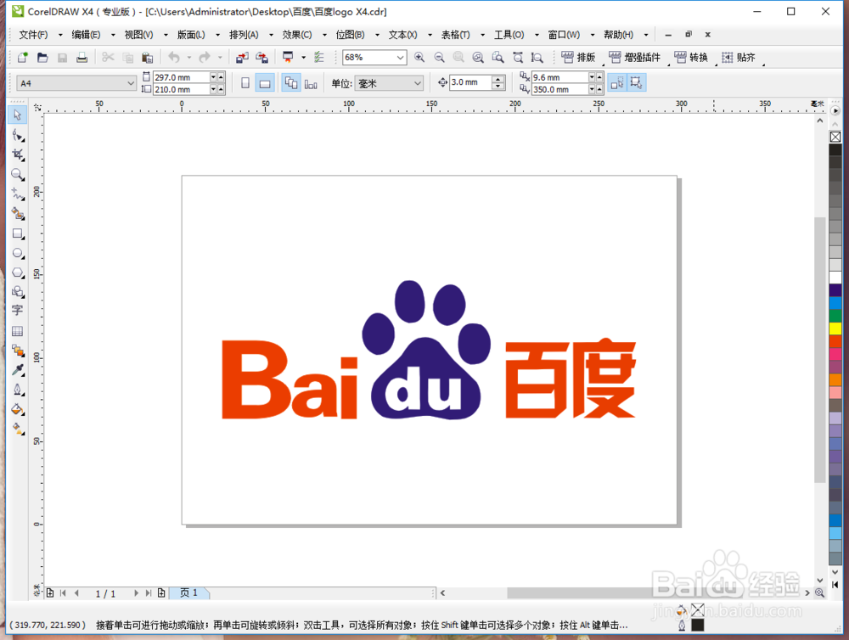The image size is (849, 640).
Task: Pick the Eyedropper tool
Action: [x=17, y=370]
